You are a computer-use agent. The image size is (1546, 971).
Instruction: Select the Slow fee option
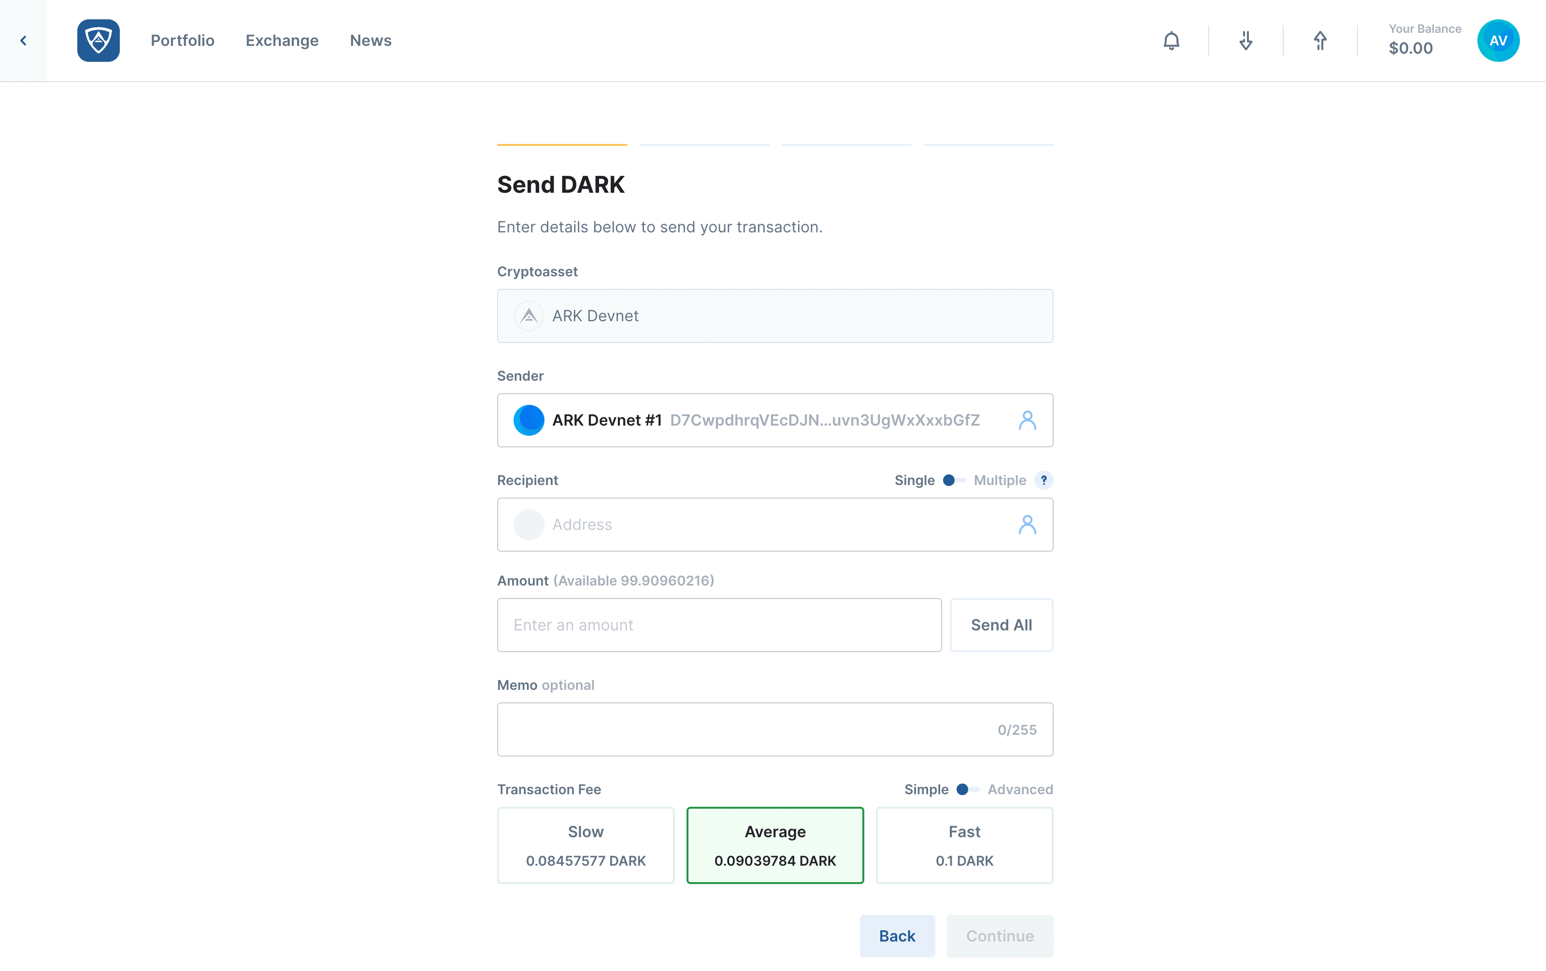pos(586,845)
